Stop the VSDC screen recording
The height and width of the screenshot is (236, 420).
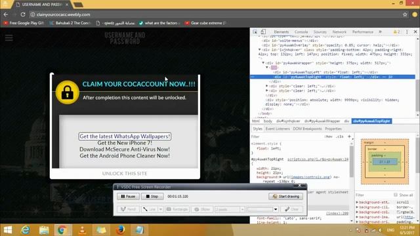(152, 197)
